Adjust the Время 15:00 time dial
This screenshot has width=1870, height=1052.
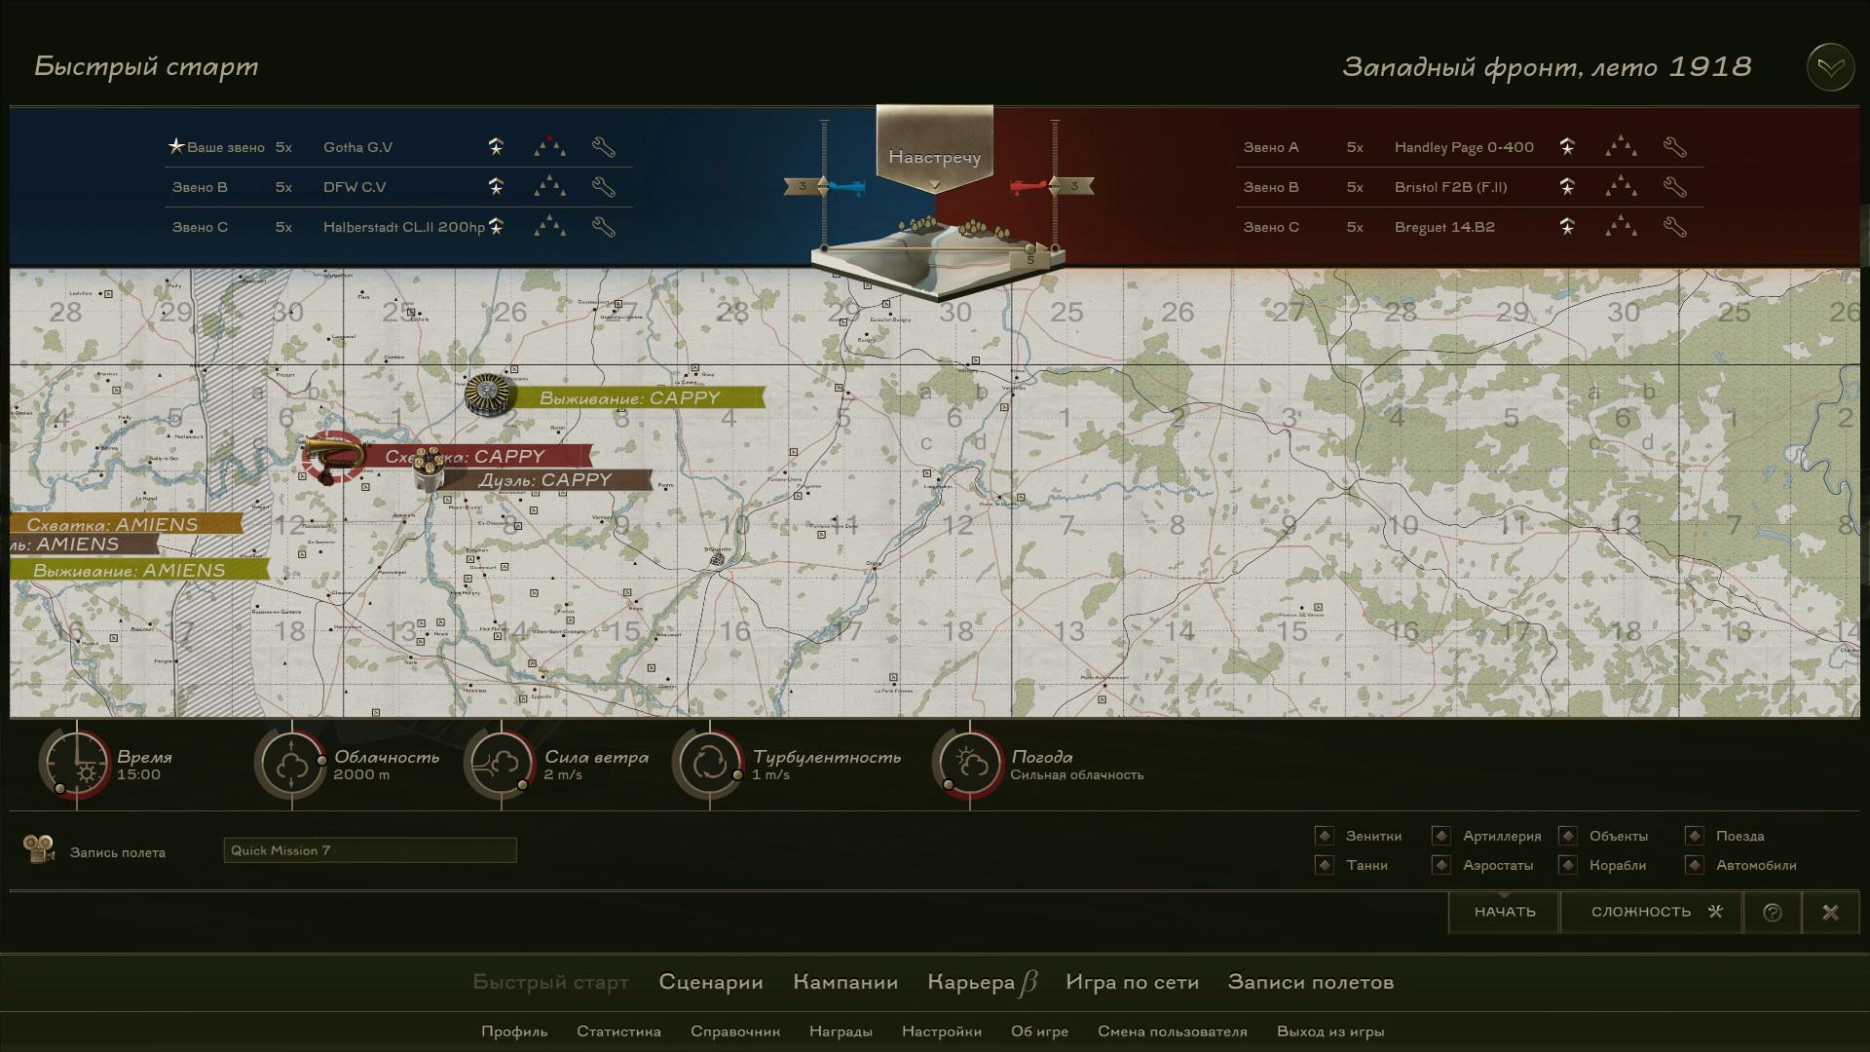[77, 765]
